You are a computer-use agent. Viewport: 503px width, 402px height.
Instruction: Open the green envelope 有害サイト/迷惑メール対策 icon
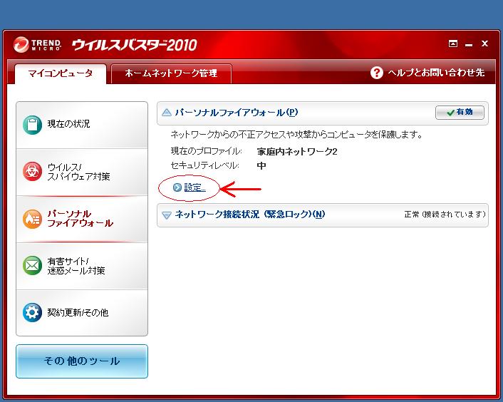tap(33, 266)
